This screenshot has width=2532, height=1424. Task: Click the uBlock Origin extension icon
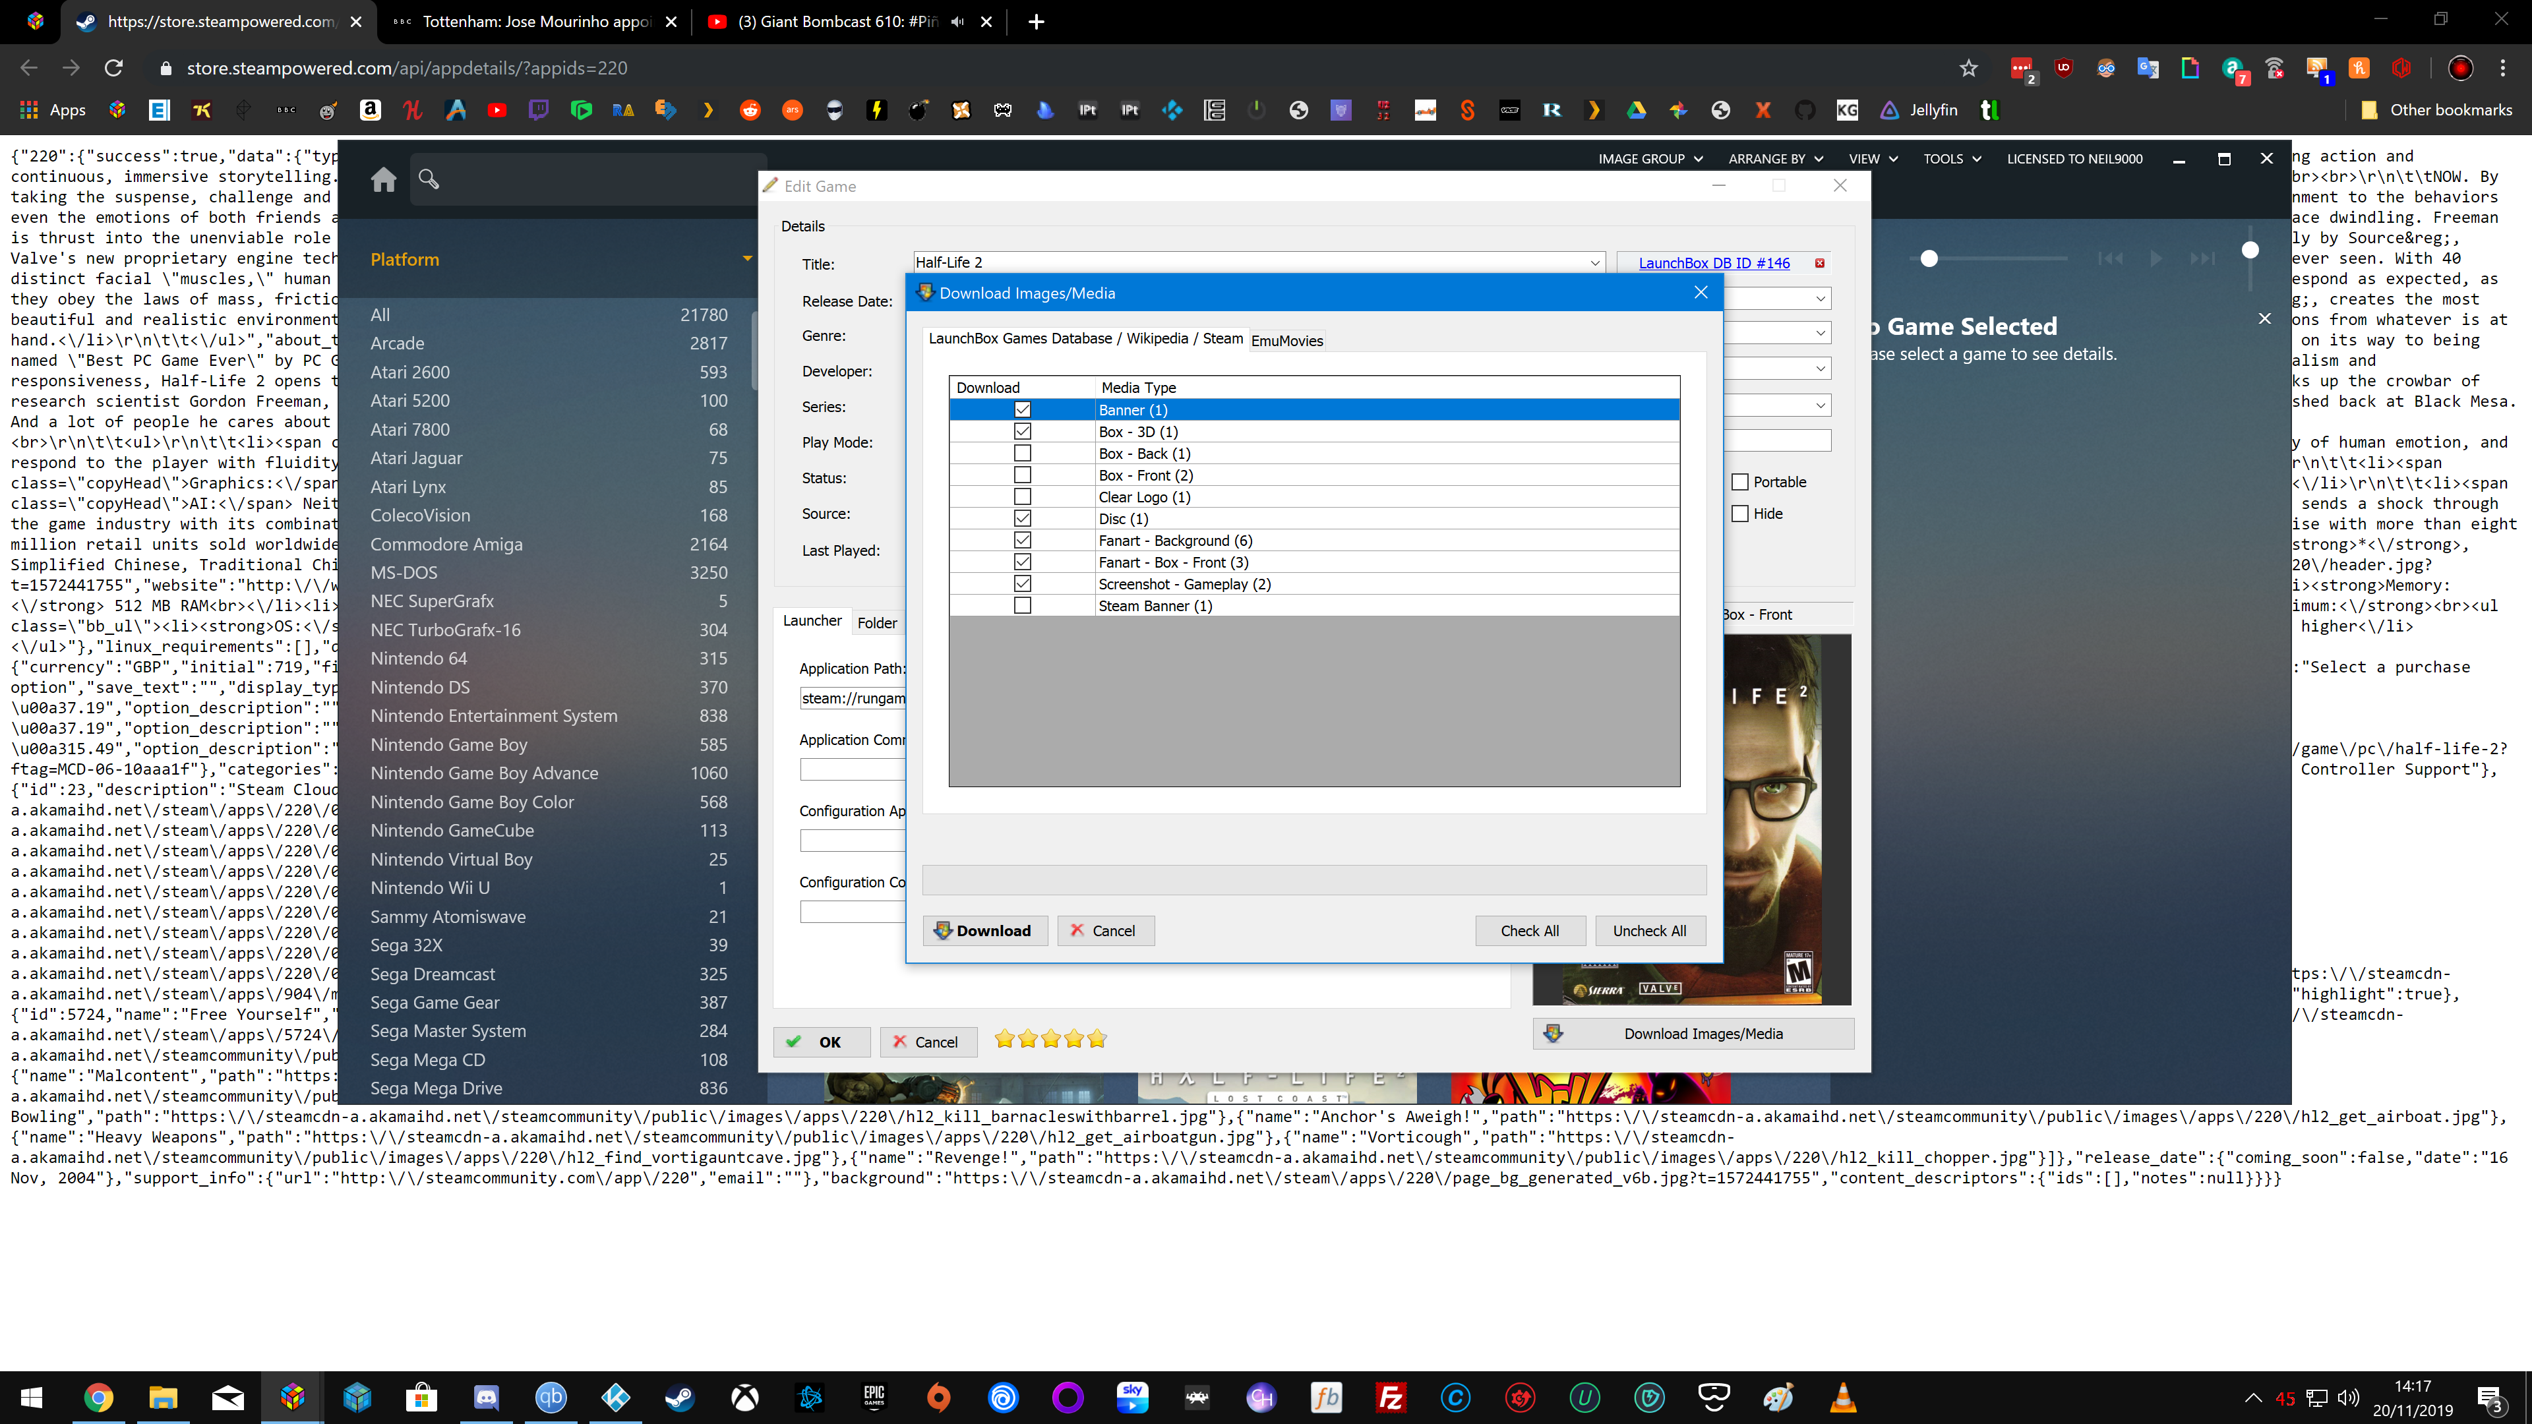tap(2063, 68)
